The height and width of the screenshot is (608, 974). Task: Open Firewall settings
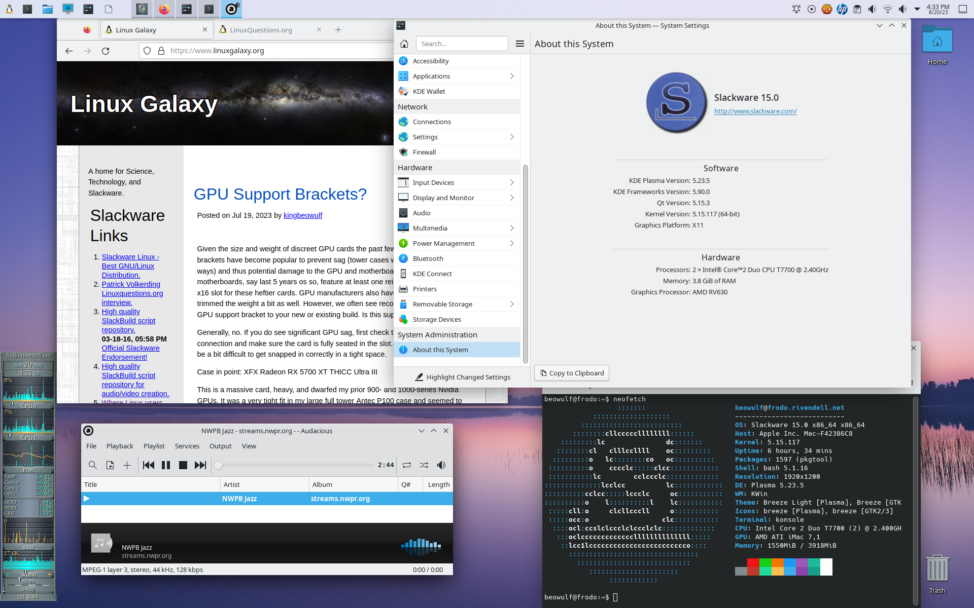424,152
